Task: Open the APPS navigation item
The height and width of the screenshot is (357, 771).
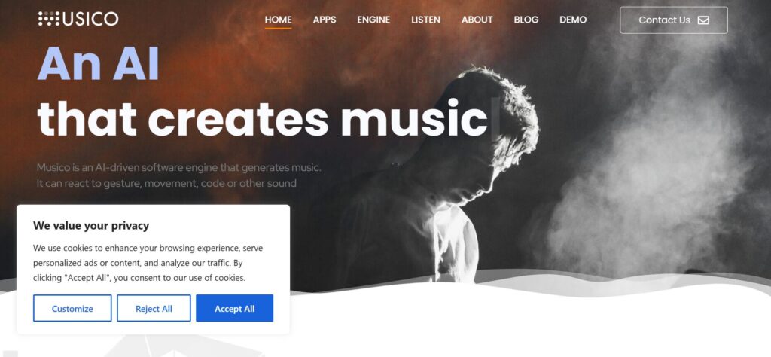Action: [x=325, y=20]
